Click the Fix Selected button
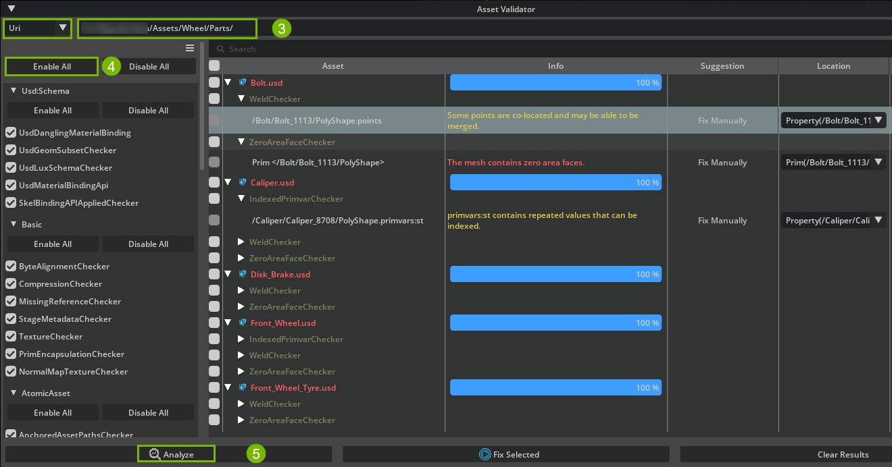892x467 pixels. [x=505, y=454]
